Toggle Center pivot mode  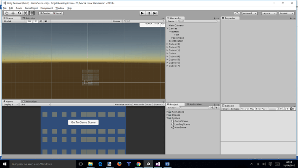tap(45, 13)
